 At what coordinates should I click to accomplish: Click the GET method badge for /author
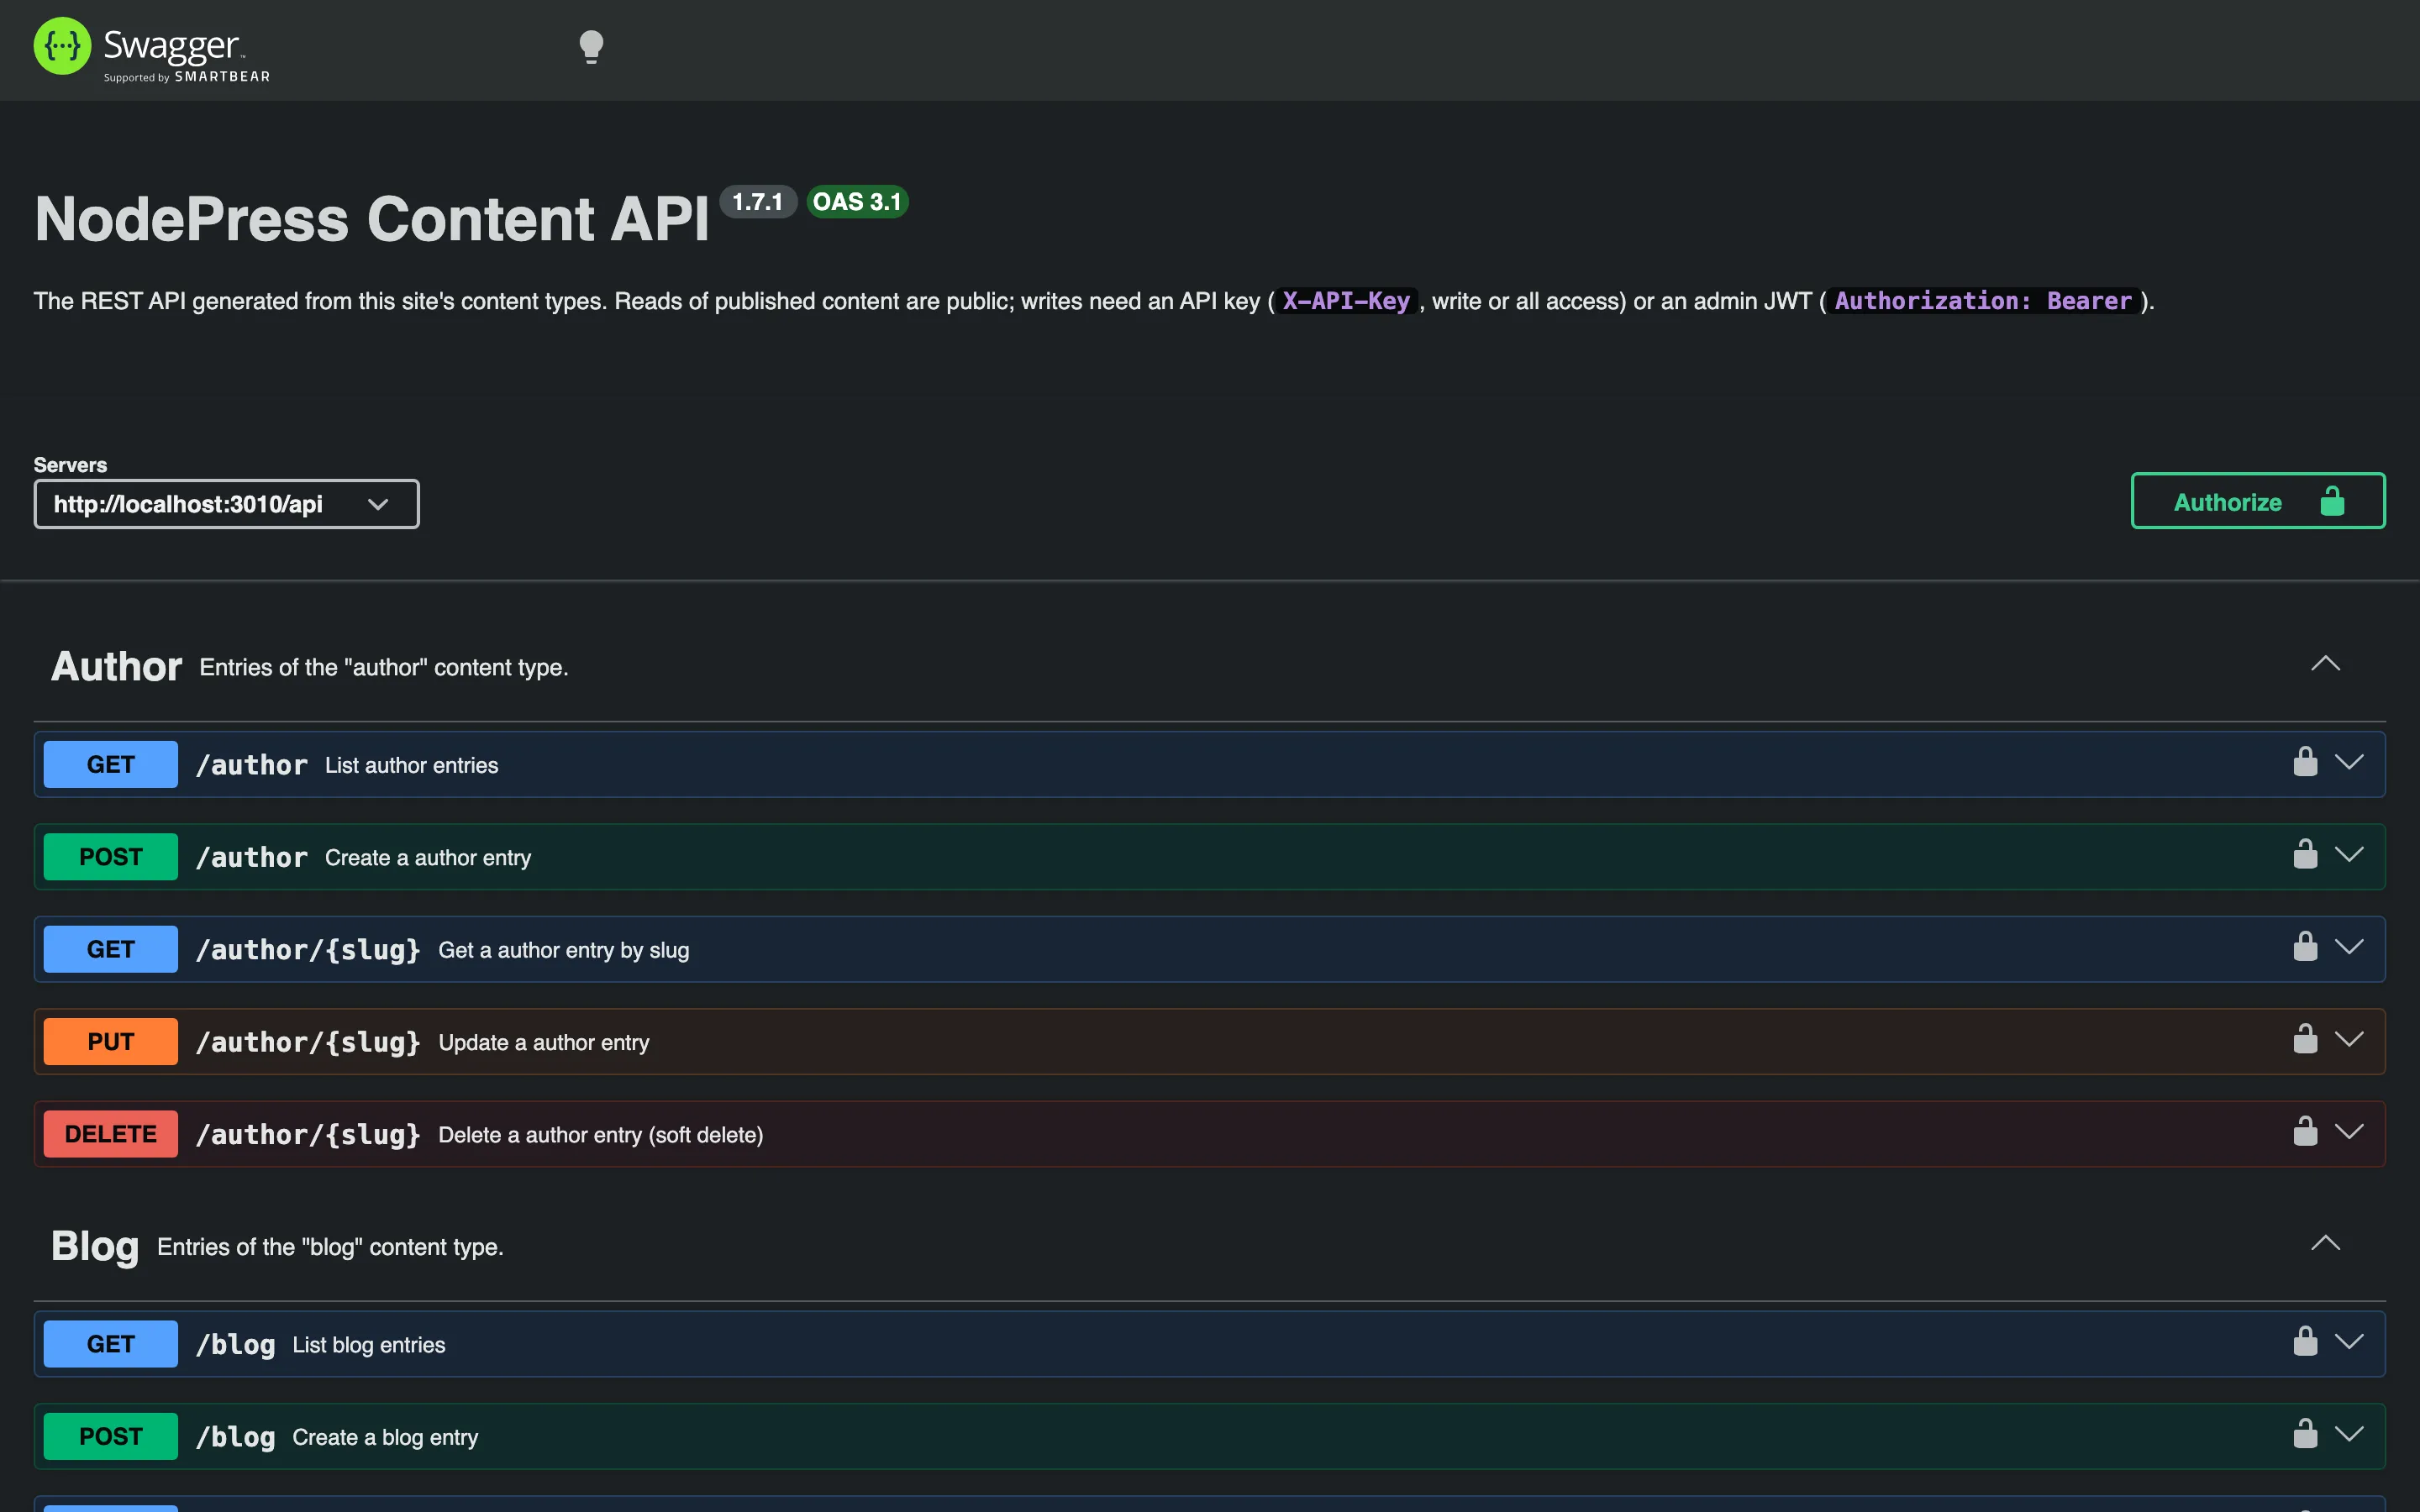tap(111, 764)
